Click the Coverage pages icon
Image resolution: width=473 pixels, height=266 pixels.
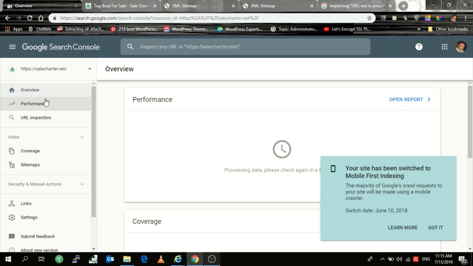(x=12, y=151)
